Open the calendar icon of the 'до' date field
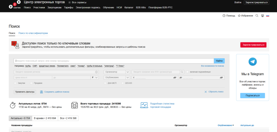Viewport: 277px width, 132px height. tap(222, 78)
